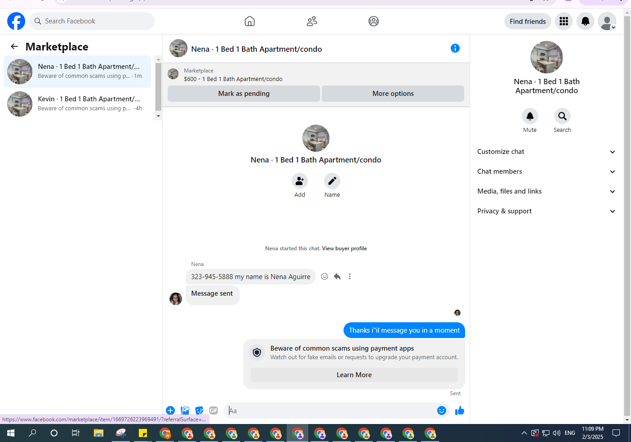Add people to the chat
The height and width of the screenshot is (442, 631).
tap(300, 181)
